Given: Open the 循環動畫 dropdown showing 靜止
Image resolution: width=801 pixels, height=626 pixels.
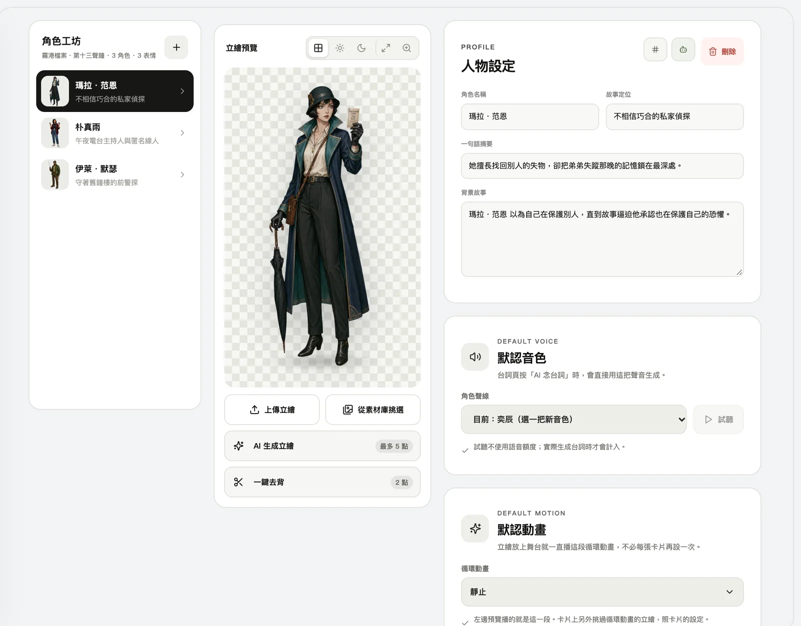Looking at the screenshot, I should click(x=602, y=592).
